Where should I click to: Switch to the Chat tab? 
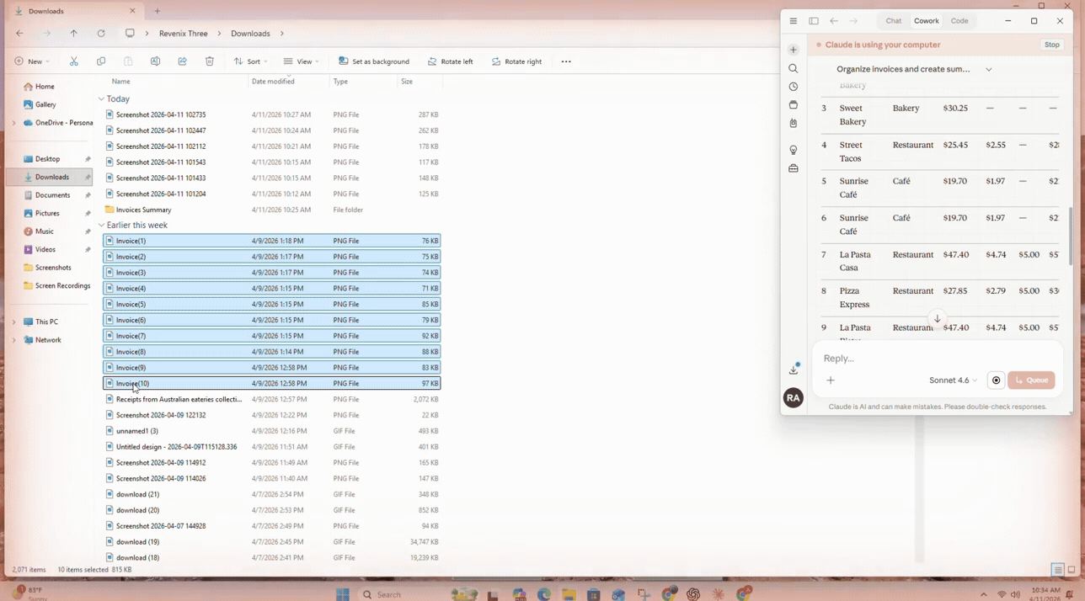[x=893, y=21]
